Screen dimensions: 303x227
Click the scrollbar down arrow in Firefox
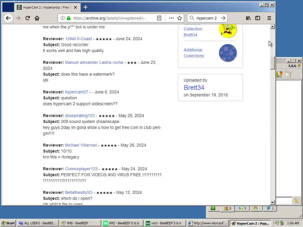pos(272,202)
